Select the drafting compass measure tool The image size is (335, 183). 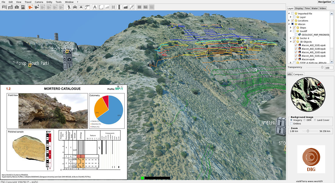(94, 7)
